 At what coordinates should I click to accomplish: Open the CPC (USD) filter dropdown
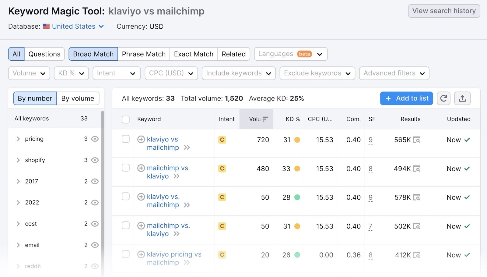(x=171, y=73)
